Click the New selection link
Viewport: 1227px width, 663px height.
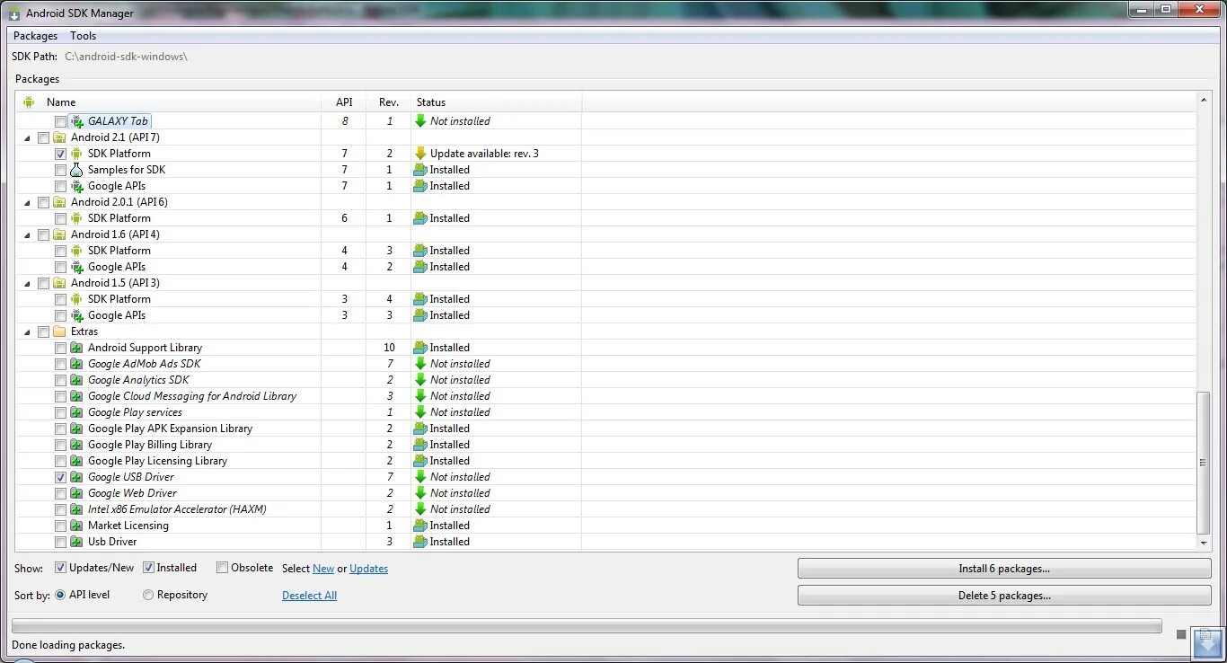[x=323, y=569]
